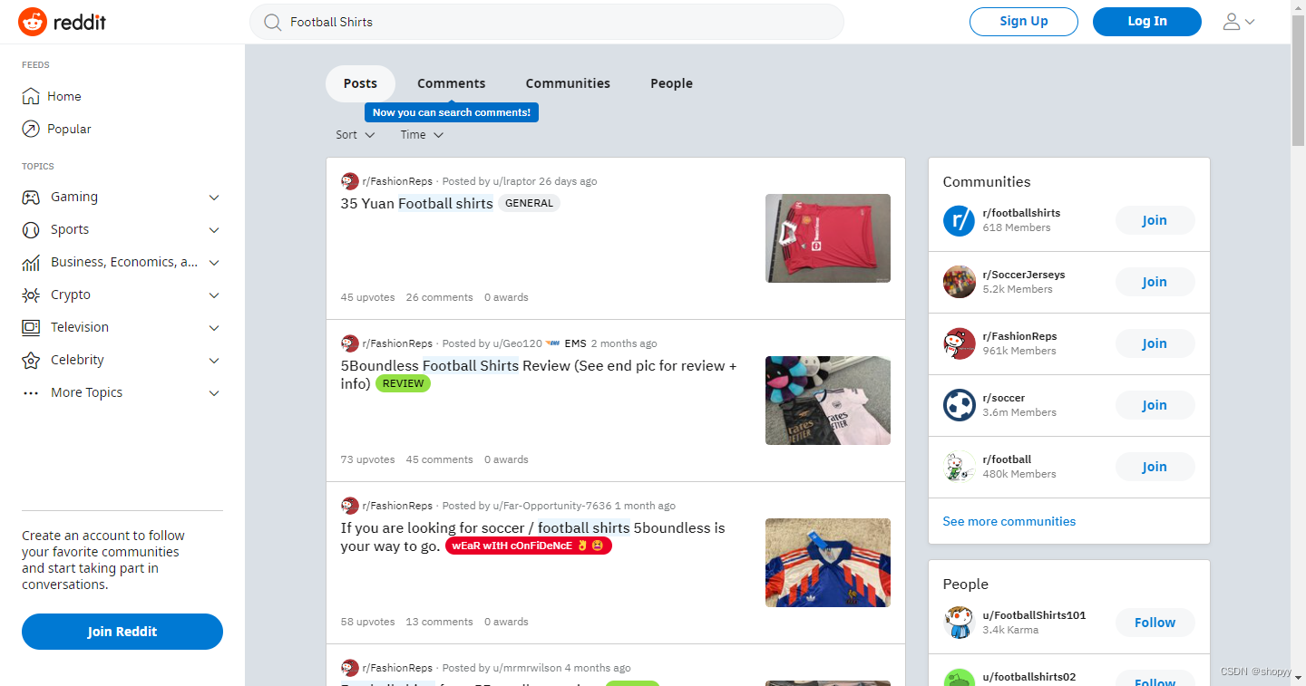Click the Business chart icon
This screenshot has height=686, width=1306.
(31, 262)
